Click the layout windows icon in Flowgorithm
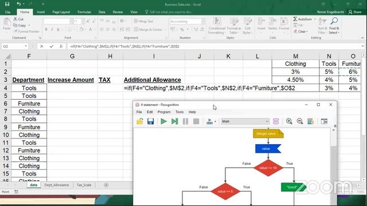Viewport: 367px width, 206px height. coord(324,121)
